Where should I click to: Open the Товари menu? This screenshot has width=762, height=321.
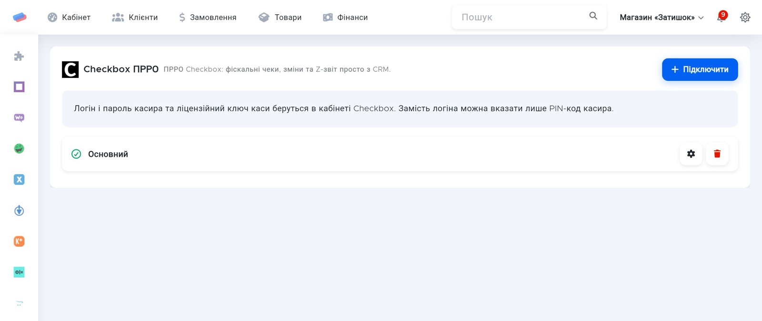(x=280, y=17)
